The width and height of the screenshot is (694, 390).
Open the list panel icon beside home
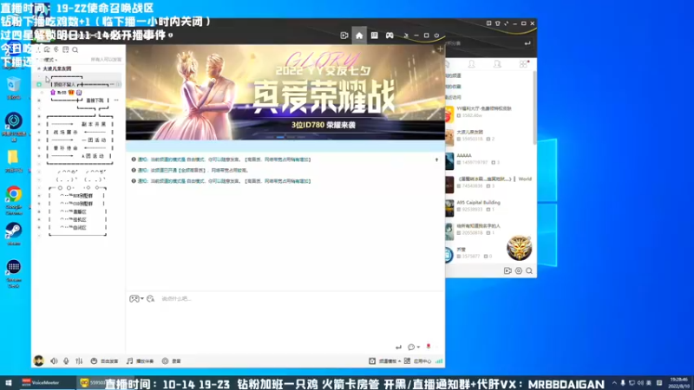[375, 36]
